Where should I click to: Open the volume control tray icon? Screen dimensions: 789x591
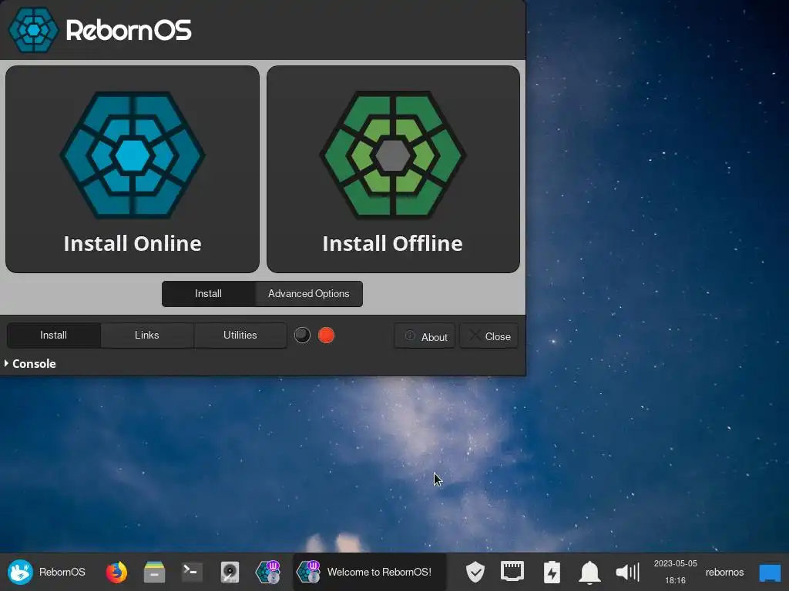tap(627, 572)
